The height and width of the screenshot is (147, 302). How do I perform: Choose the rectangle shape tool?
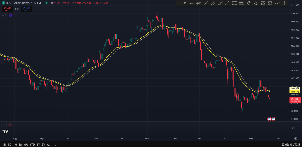click(x=234, y=3)
